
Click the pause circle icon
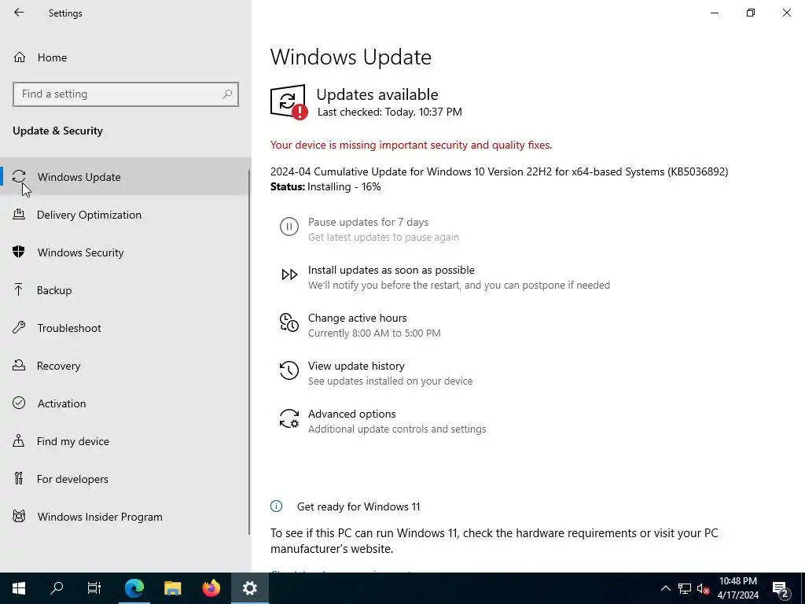point(289,226)
